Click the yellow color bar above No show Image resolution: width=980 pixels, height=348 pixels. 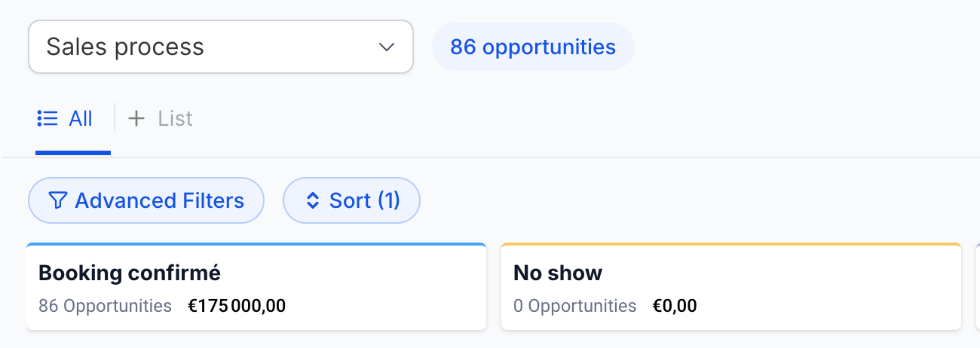pos(731,244)
